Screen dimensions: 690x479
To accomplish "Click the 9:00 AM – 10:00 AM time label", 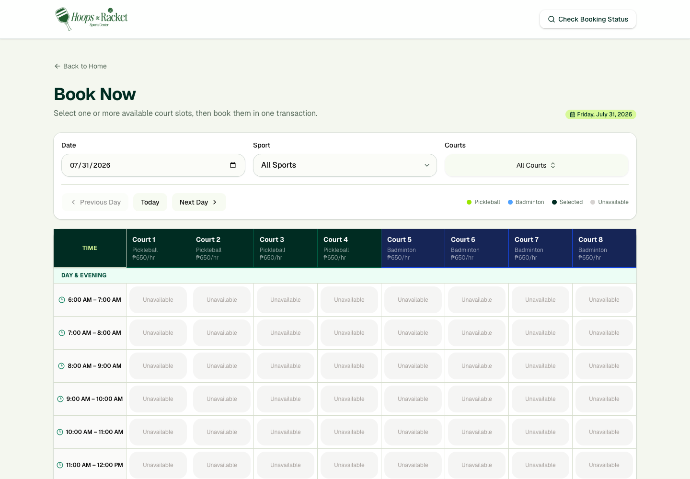I will [x=94, y=399].
